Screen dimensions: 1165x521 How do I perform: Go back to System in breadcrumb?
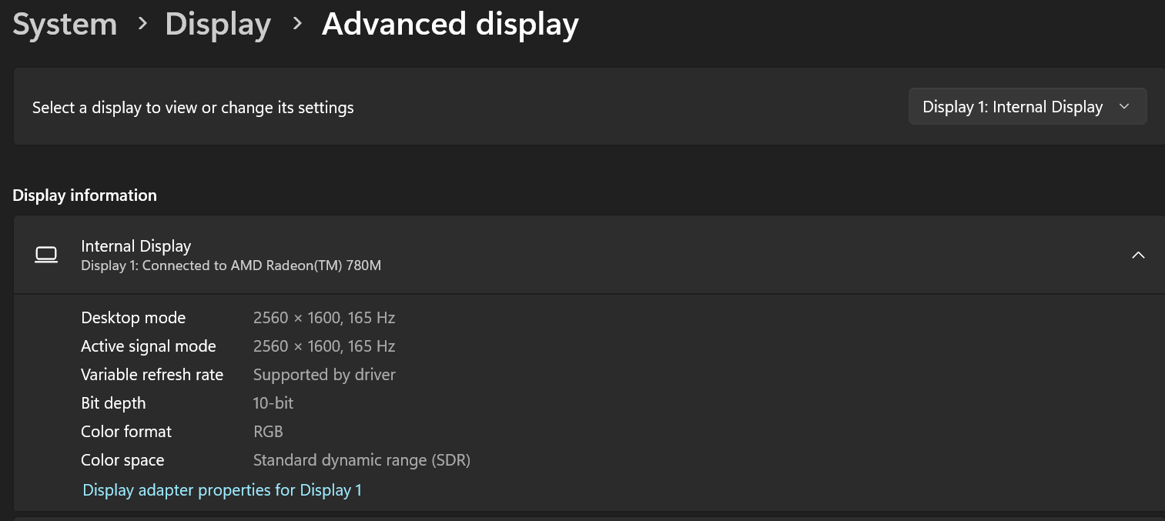coord(65,24)
